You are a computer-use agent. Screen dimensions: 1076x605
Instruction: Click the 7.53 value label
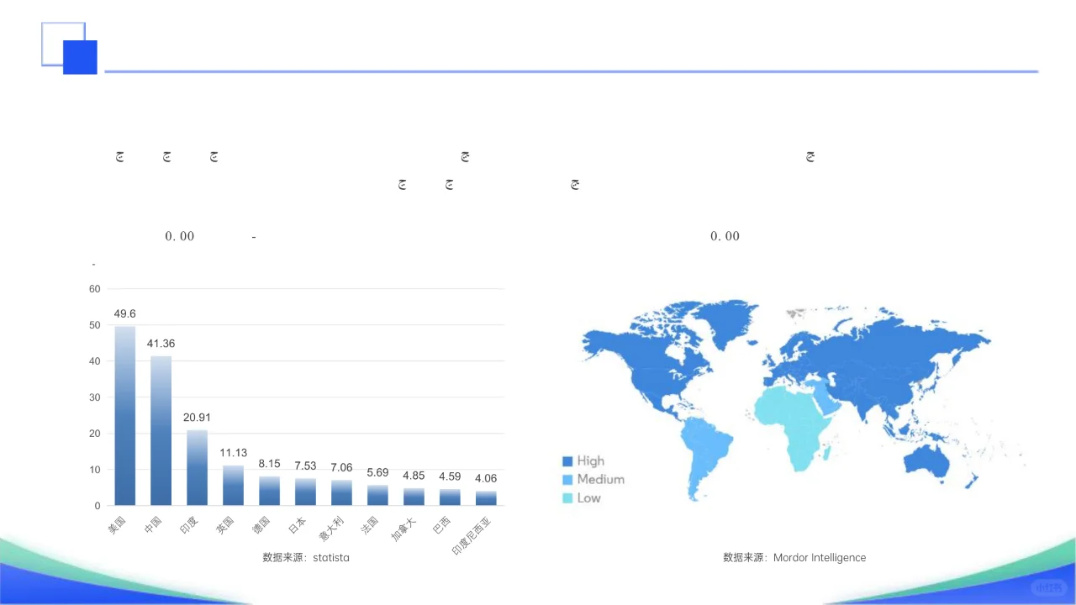305,466
